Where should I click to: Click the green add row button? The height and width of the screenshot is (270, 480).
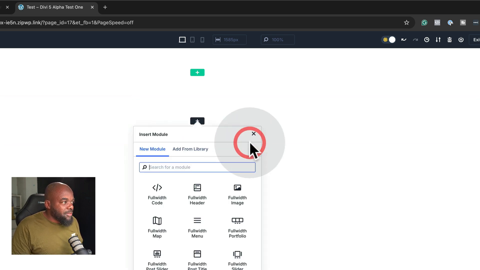[x=197, y=72]
